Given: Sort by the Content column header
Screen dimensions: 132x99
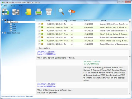Looking at the screenshot, I should (x=103, y=21).
